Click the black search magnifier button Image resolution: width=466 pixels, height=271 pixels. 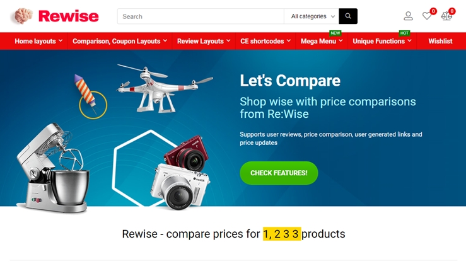348,16
